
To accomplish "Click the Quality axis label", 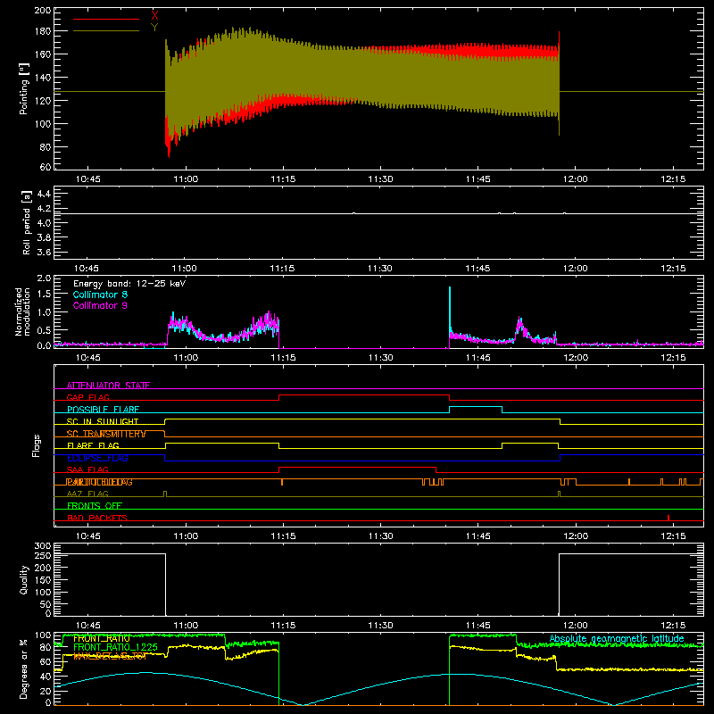I will pos(24,579).
